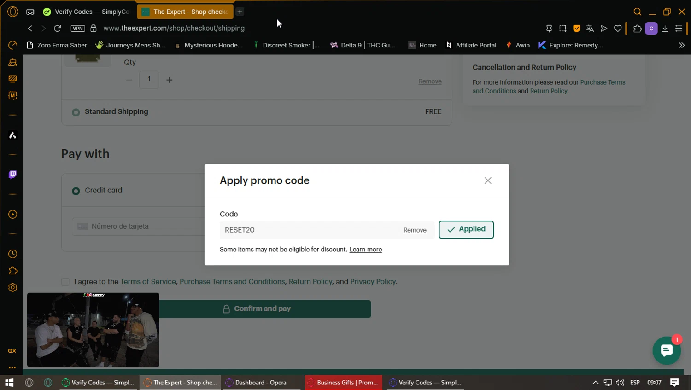Viewport: 691px width, 390px height.
Task: Open the ad blocker shield icon
Action: [576, 29]
